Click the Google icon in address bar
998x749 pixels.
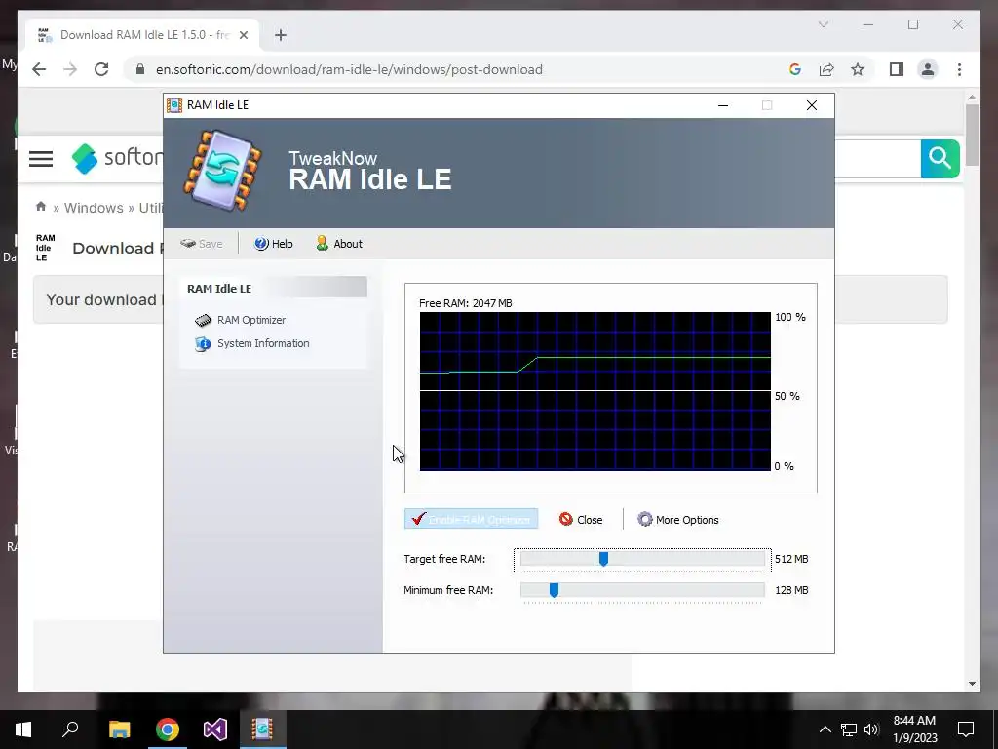(x=795, y=69)
